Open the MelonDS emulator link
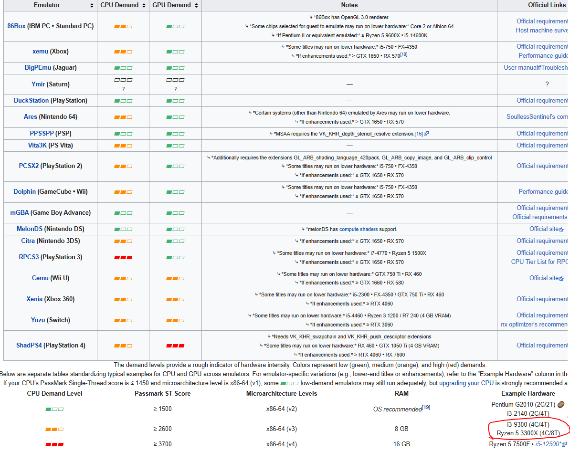Screen dimensions: 570x452 coord(30,229)
